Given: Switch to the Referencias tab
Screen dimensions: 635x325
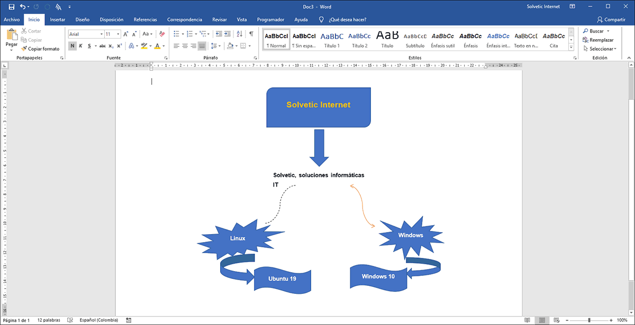Looking at the screenshot, I should point(145,20).
